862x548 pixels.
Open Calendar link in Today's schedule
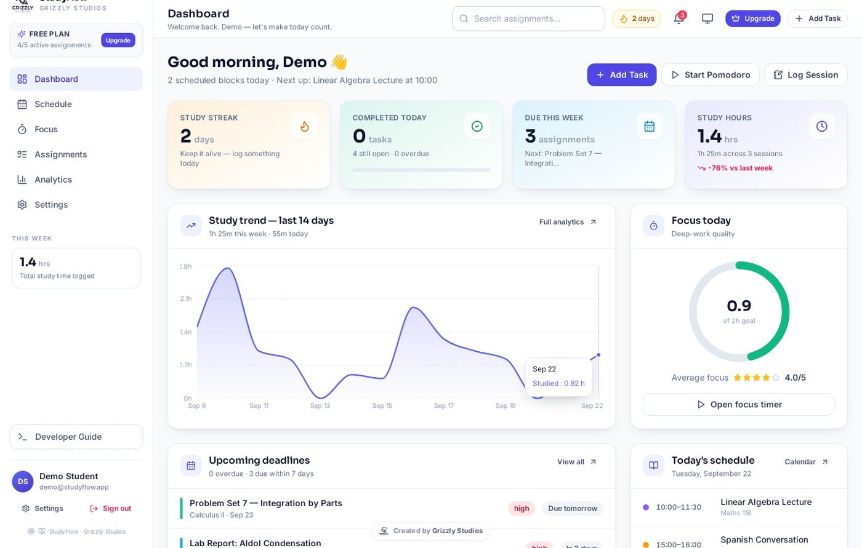tap(807, 462)
